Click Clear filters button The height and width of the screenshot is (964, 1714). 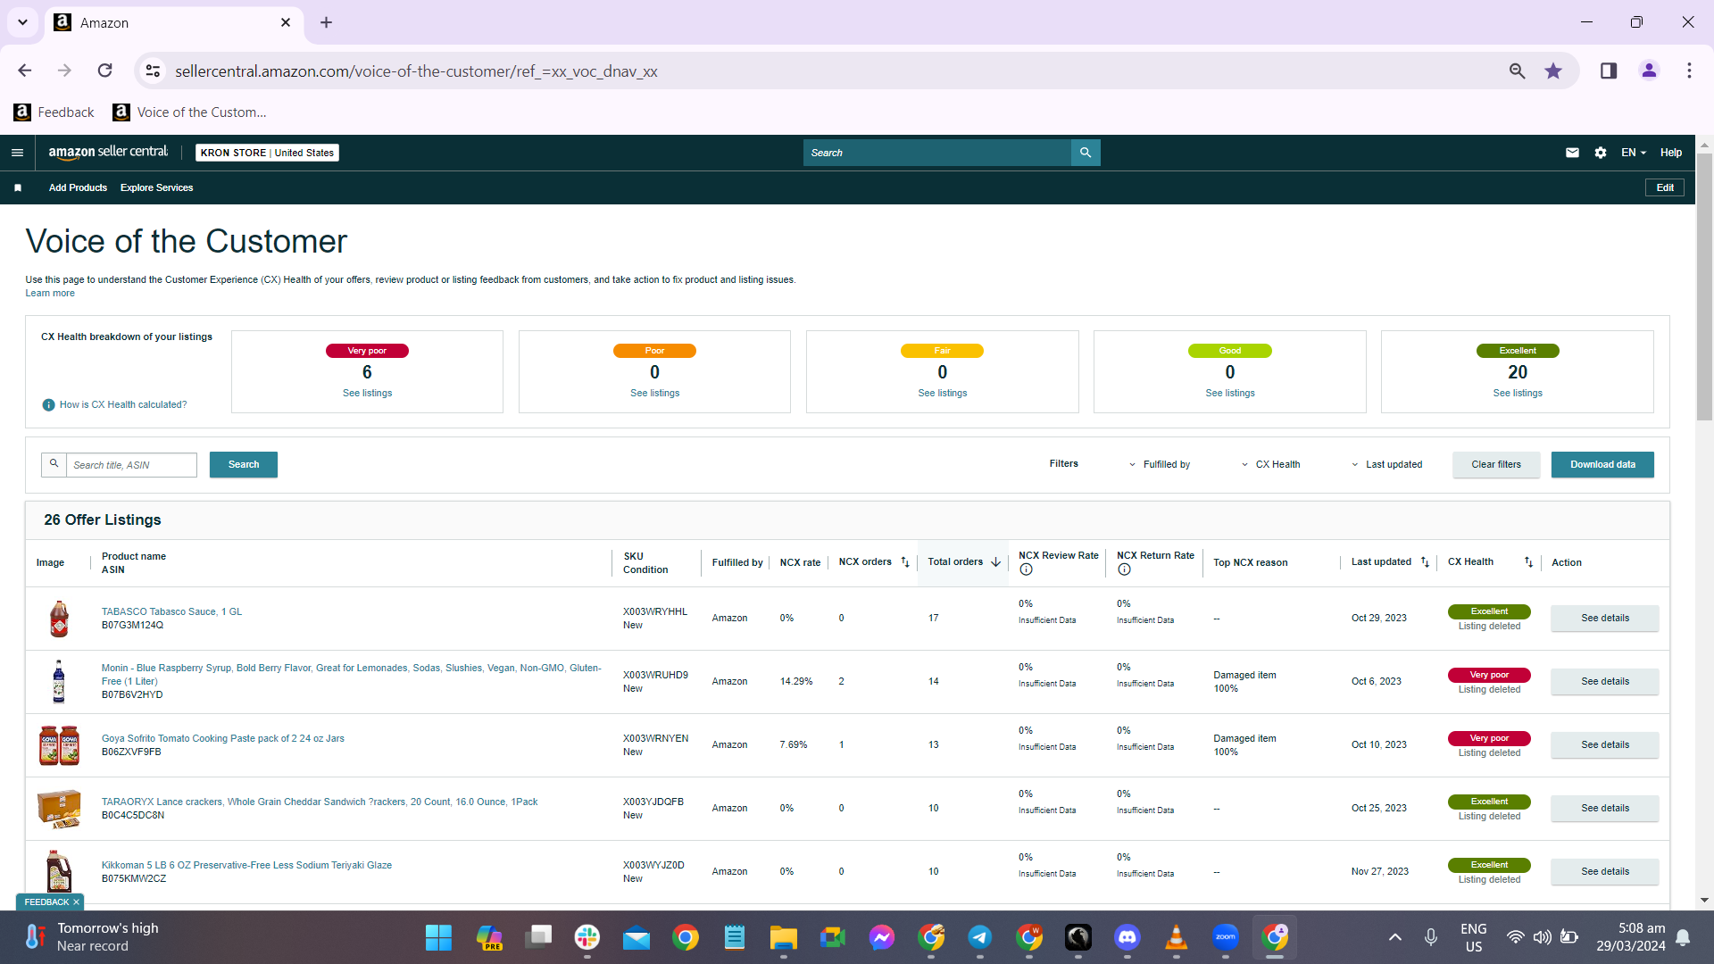(1496, 464)
